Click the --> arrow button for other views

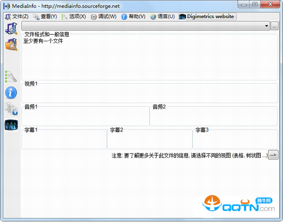tap(273, 155)
